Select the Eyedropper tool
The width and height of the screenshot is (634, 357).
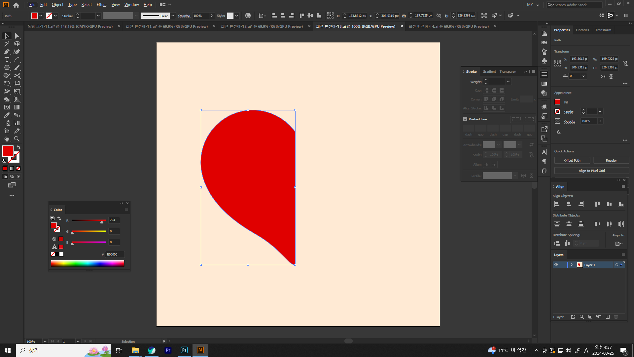click(x=7, y=115)
